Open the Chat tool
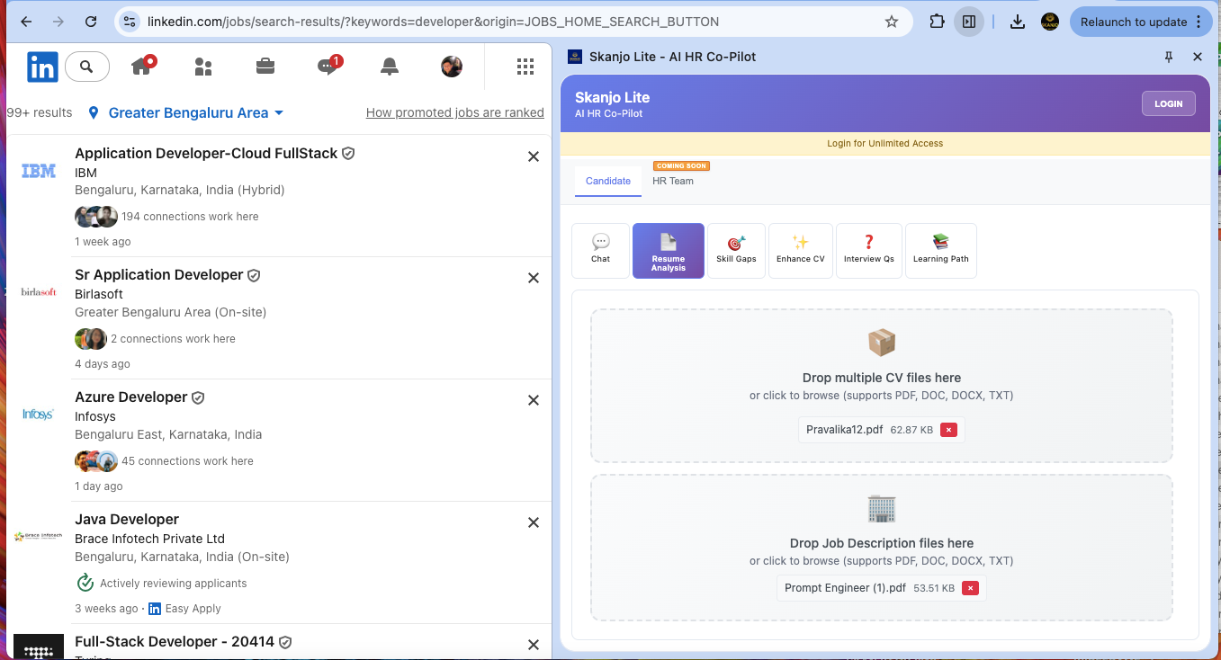Image resolution: width=1221 pixels, height=660 pixels. pyautogui.click(x=601, y=251)
